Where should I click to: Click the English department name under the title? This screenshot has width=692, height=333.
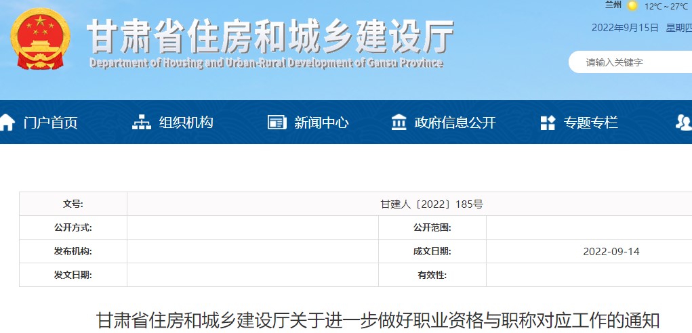pyautogui.click(x=266, y=64)
